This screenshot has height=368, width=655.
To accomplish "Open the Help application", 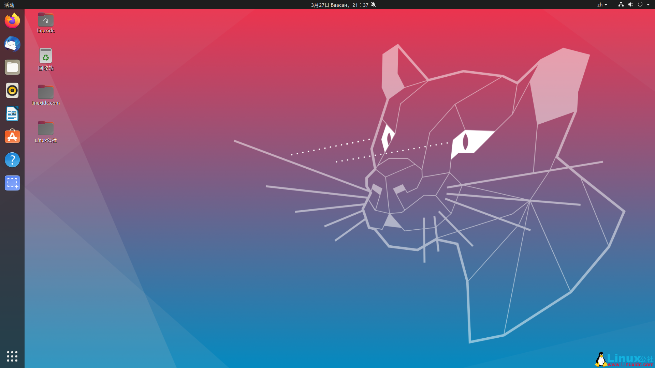I will pyautogui.click(x=12, y=160).
